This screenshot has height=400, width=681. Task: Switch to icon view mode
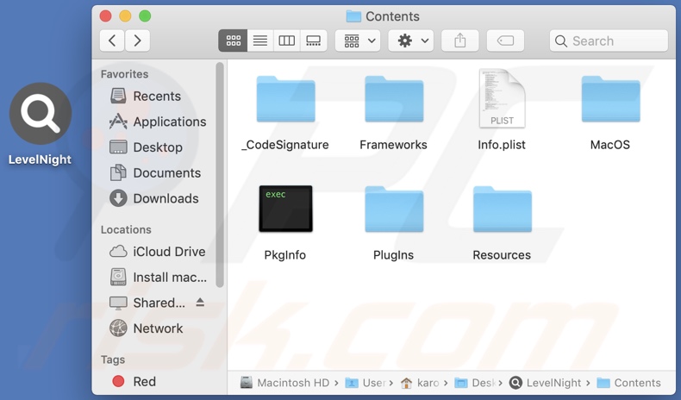click(233, 41)
